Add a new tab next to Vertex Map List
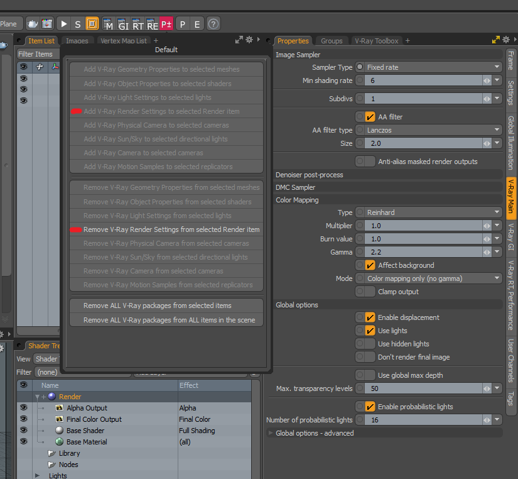This screenshot has width=518, height=479. click(156, 40)
